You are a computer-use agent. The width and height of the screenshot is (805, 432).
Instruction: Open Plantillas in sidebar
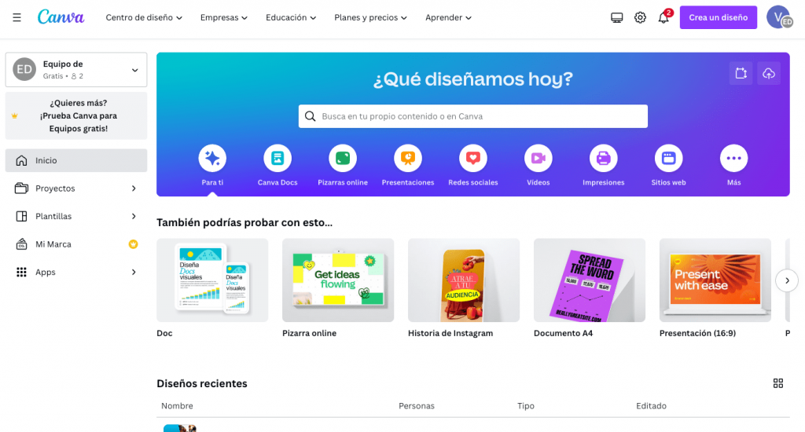pyautogui.click(x=76, y=217)
